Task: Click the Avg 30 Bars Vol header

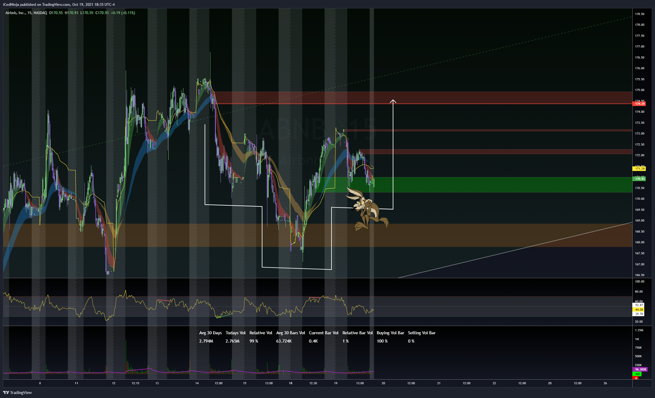Action: click(290, 333)
